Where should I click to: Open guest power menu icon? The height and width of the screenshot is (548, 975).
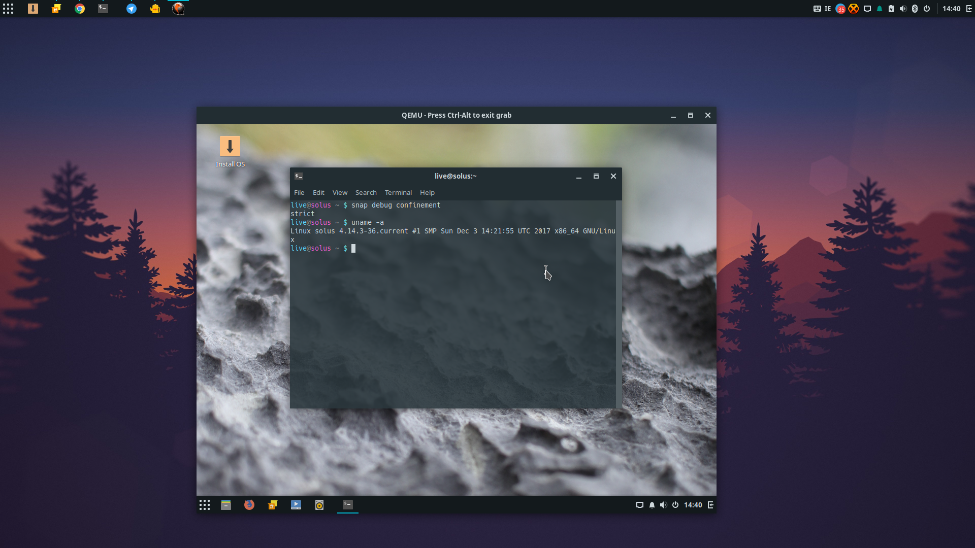[675, 505]
